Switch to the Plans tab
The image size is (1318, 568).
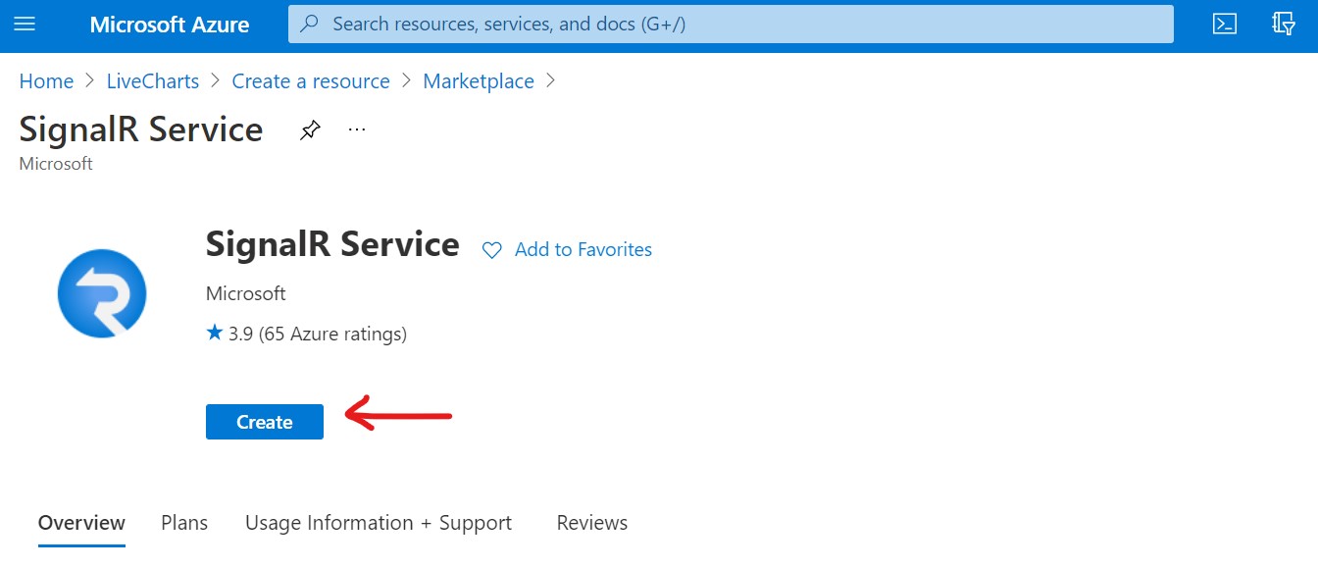point(184,523)
